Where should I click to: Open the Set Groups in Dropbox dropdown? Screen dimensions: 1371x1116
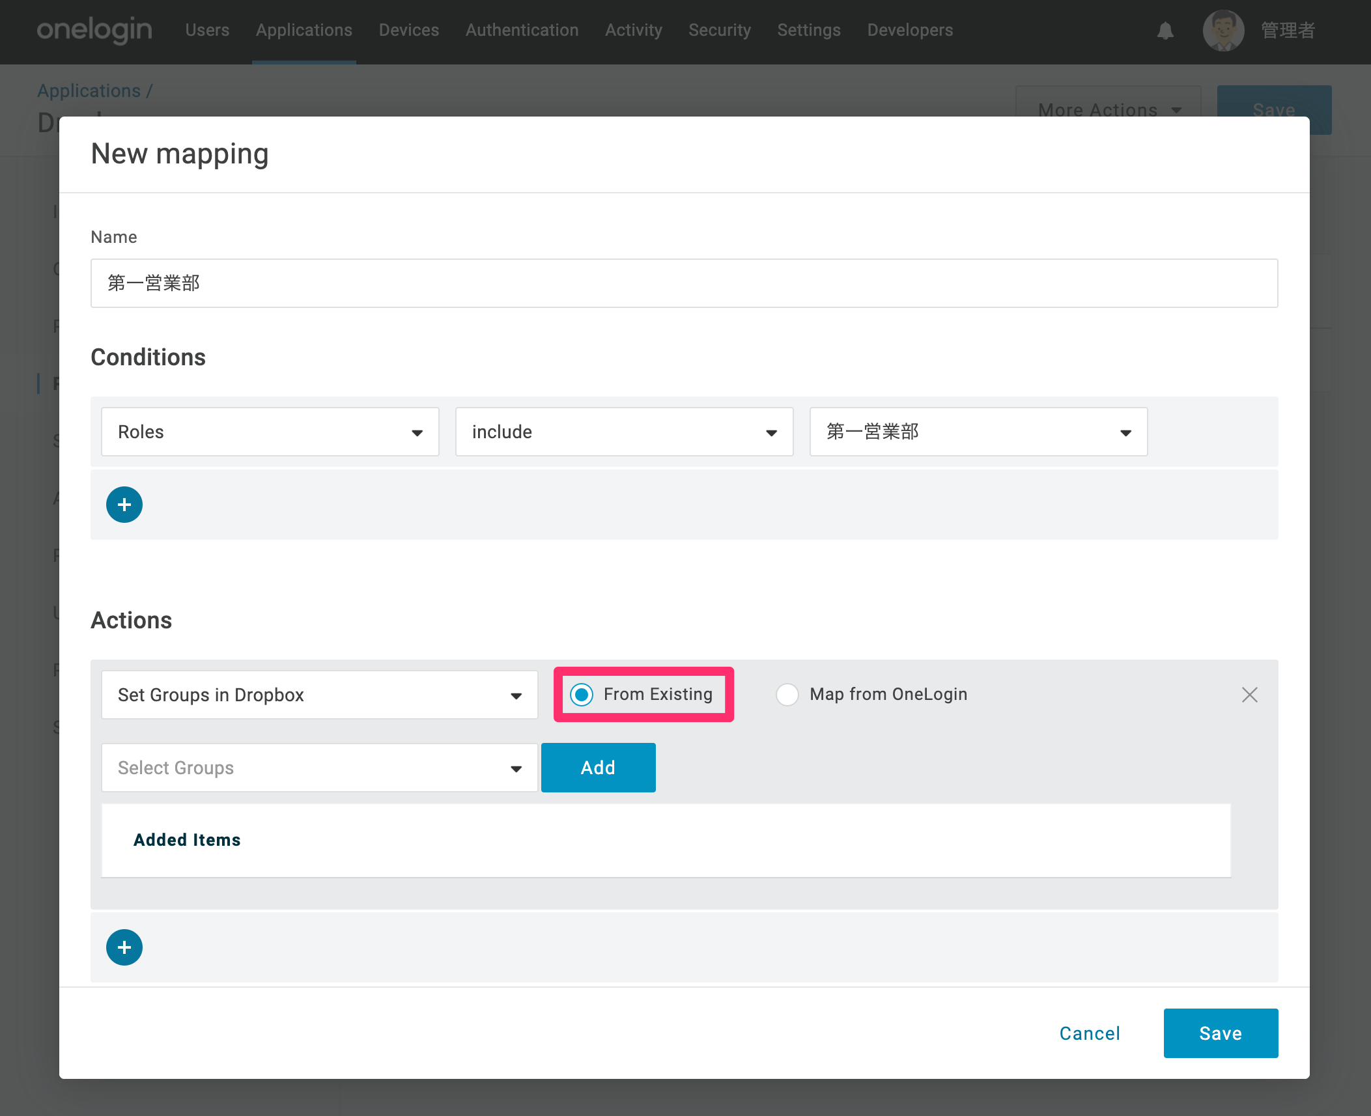(x=320, y=695)
